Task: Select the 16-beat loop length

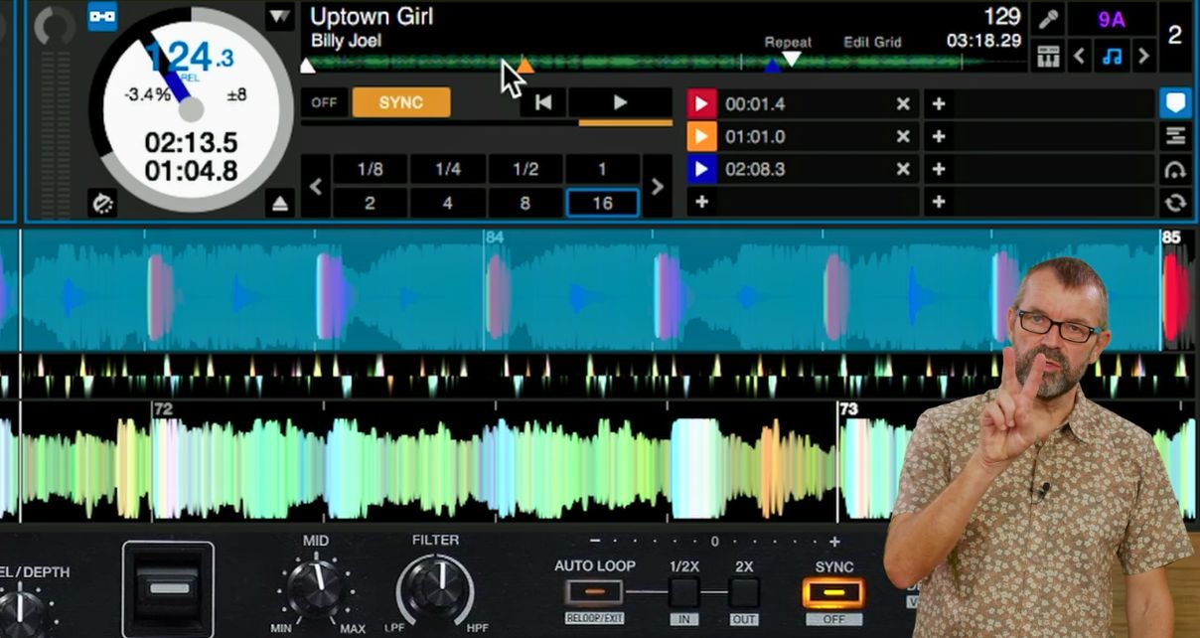Action: (602, 203)
